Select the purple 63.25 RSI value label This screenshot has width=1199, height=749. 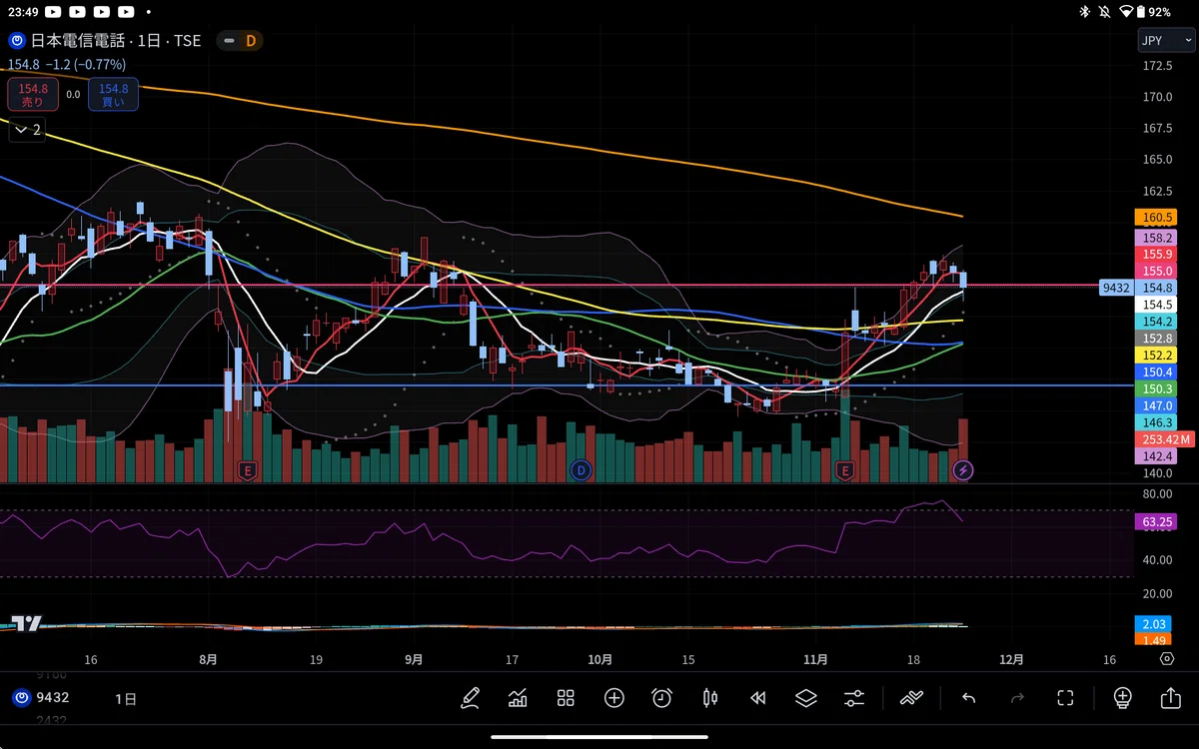click(1156, 521)
